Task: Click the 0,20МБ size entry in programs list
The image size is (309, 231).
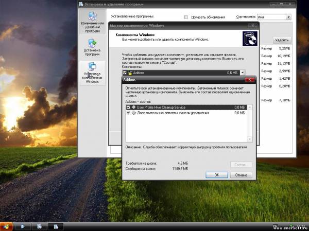Action: point(284,86)
